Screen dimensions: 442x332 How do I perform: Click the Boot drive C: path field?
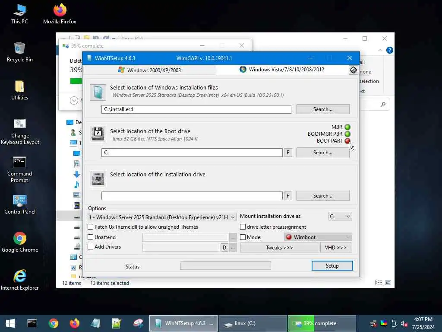[x=192, y=153]
